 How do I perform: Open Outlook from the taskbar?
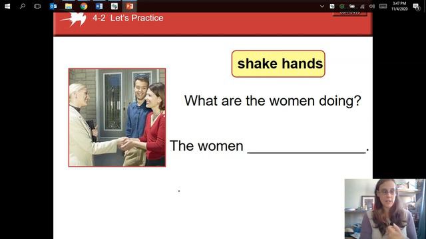pyautogui.click(x=53, y=6)
